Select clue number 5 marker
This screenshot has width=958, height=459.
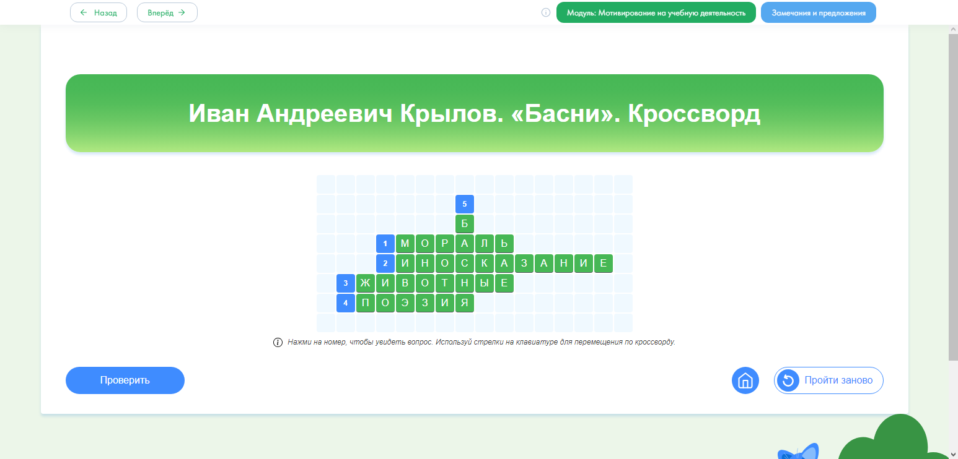coord(464,204)
